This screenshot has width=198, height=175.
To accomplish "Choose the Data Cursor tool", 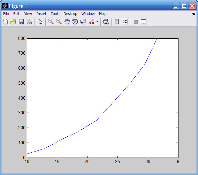I will pos(83,22).
